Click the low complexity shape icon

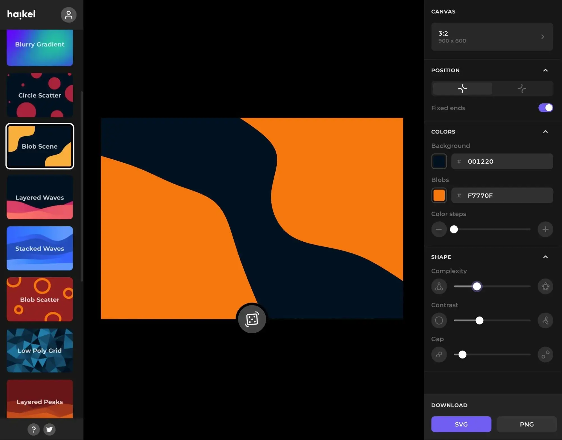pyautogui.click(x=439, y=286)
